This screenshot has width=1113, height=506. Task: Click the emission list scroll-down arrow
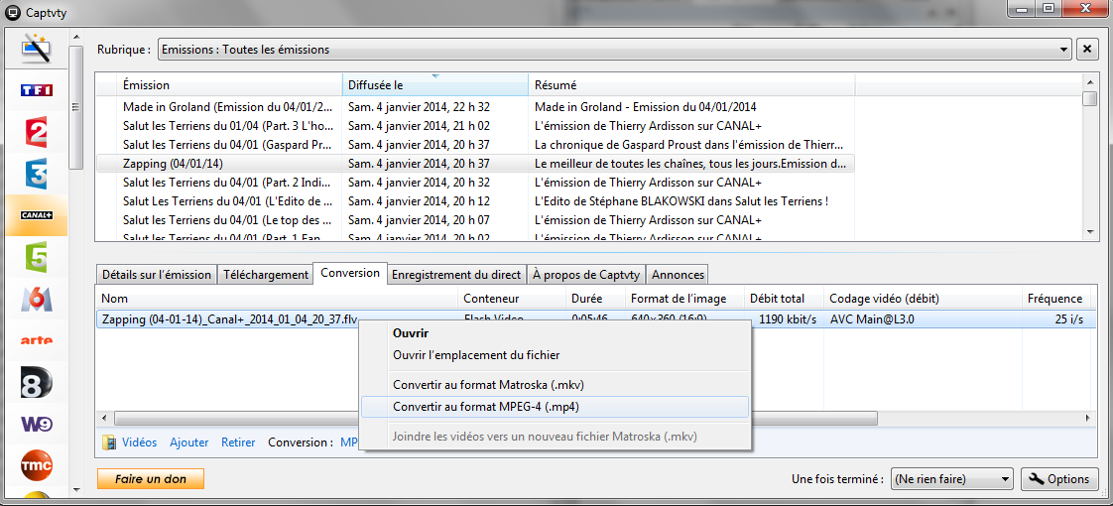tap(1089, 232)
